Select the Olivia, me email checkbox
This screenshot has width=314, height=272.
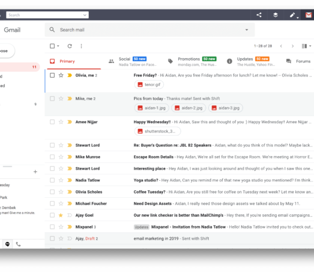[52, 75]
